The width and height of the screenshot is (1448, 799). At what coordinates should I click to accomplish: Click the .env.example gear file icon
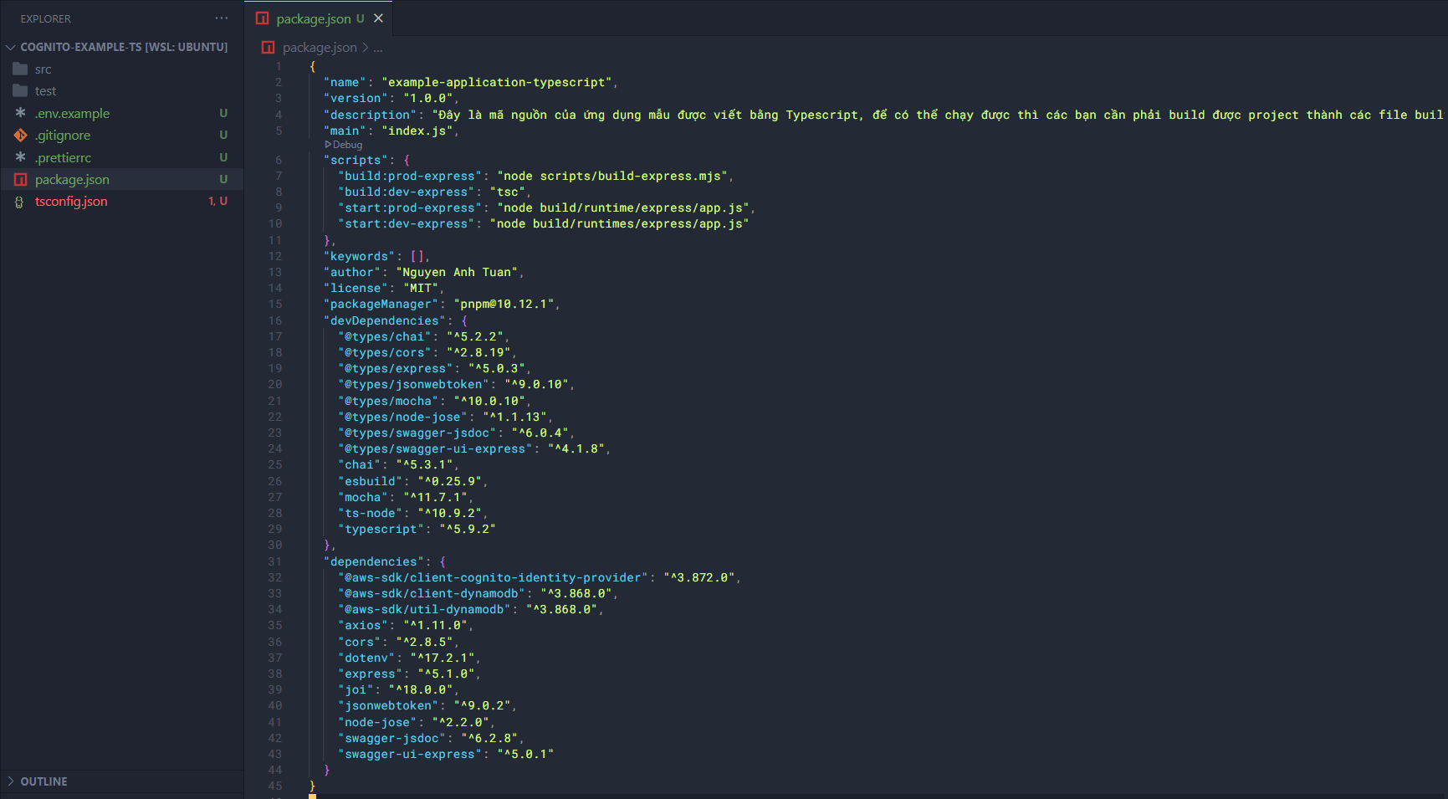[20, 113]
